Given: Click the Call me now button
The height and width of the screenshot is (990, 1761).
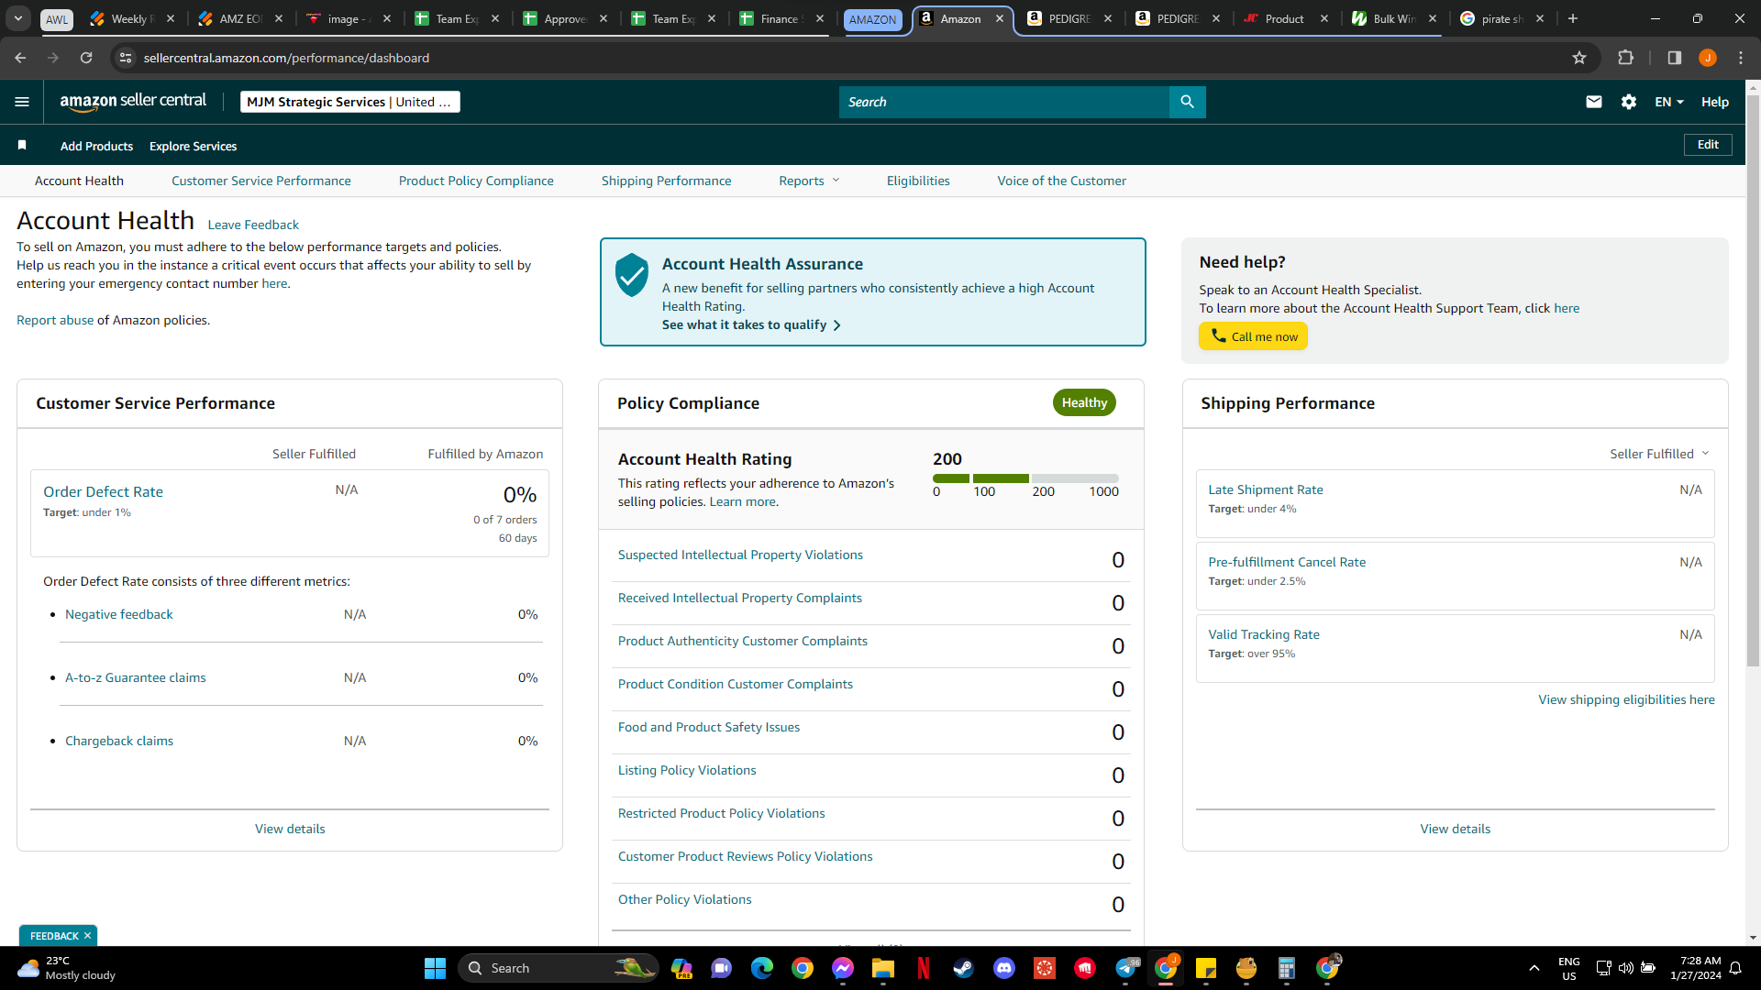Looking at the screenshot, I should pos(1253,336).
